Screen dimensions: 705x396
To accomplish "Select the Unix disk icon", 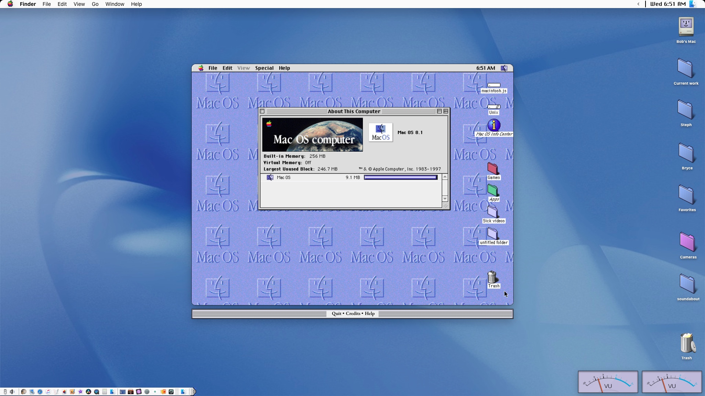I will coord(494,107).
